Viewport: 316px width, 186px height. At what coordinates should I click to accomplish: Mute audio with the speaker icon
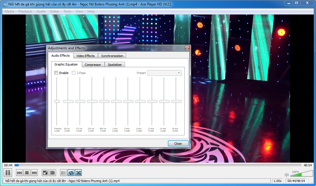(287, 175)
